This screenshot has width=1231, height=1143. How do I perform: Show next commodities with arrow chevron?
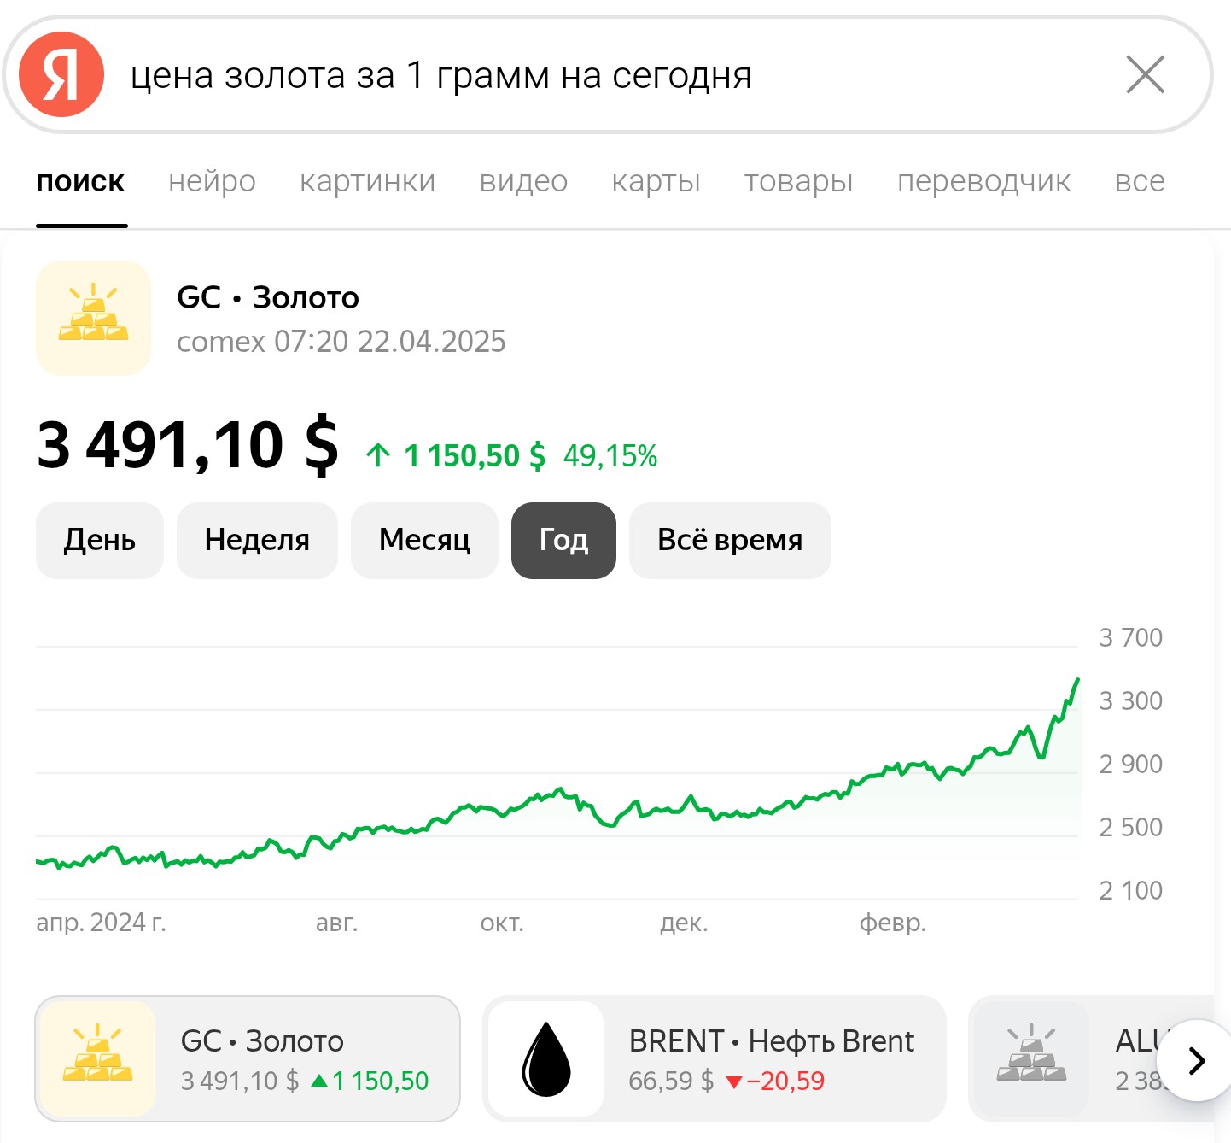tap(1197, 1060)
